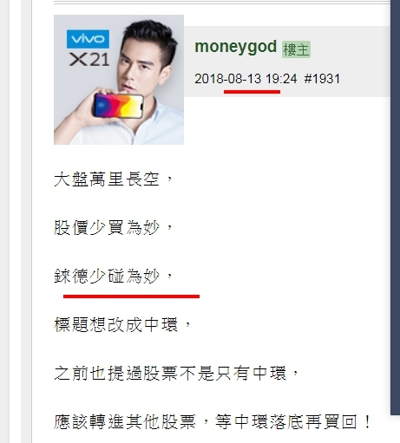Click the grey post header bar
Viewport: 400px width, 443px height.
pyautogui.click(x=287, y=62)
